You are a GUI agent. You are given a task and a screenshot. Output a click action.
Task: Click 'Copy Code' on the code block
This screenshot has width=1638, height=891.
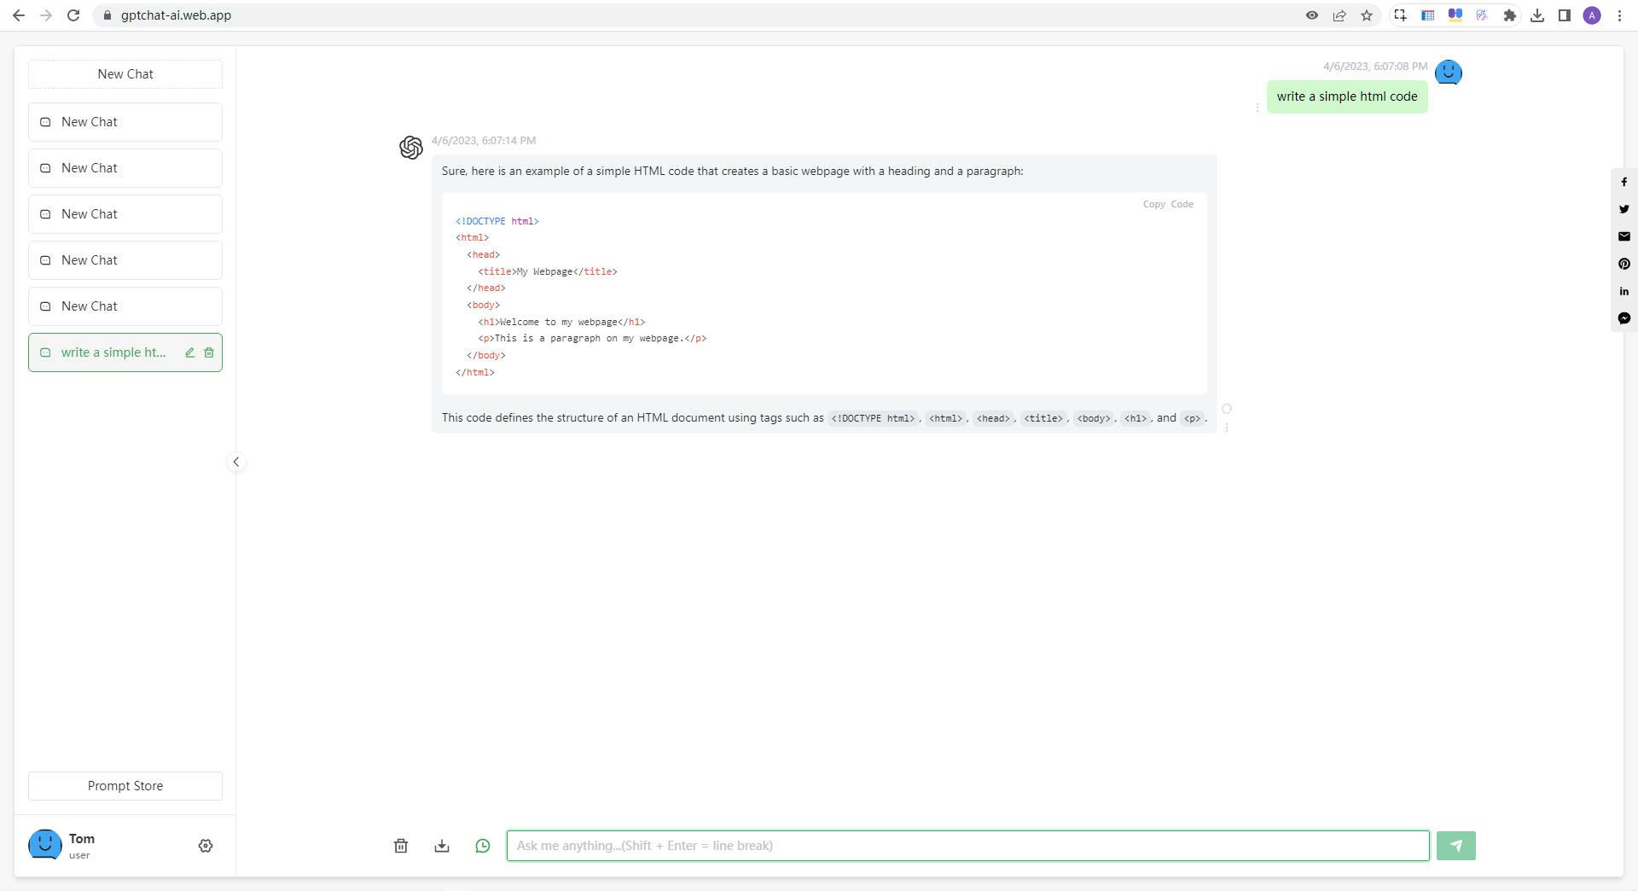1168,204
